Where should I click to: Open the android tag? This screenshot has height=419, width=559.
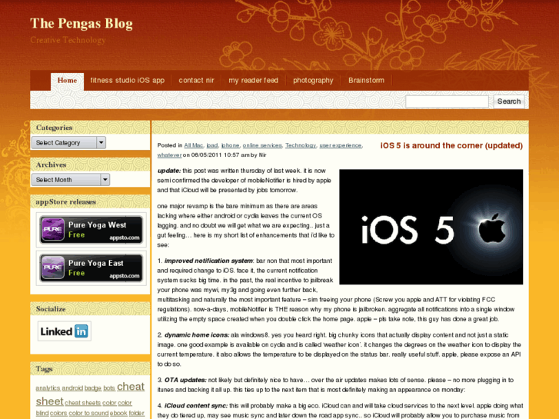click(x=72, y=388)
